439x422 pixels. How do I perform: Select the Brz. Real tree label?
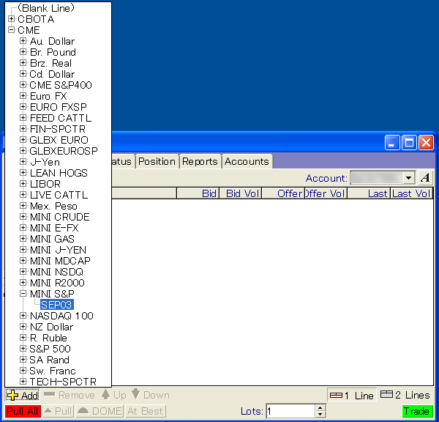click(x=51, y=63)
